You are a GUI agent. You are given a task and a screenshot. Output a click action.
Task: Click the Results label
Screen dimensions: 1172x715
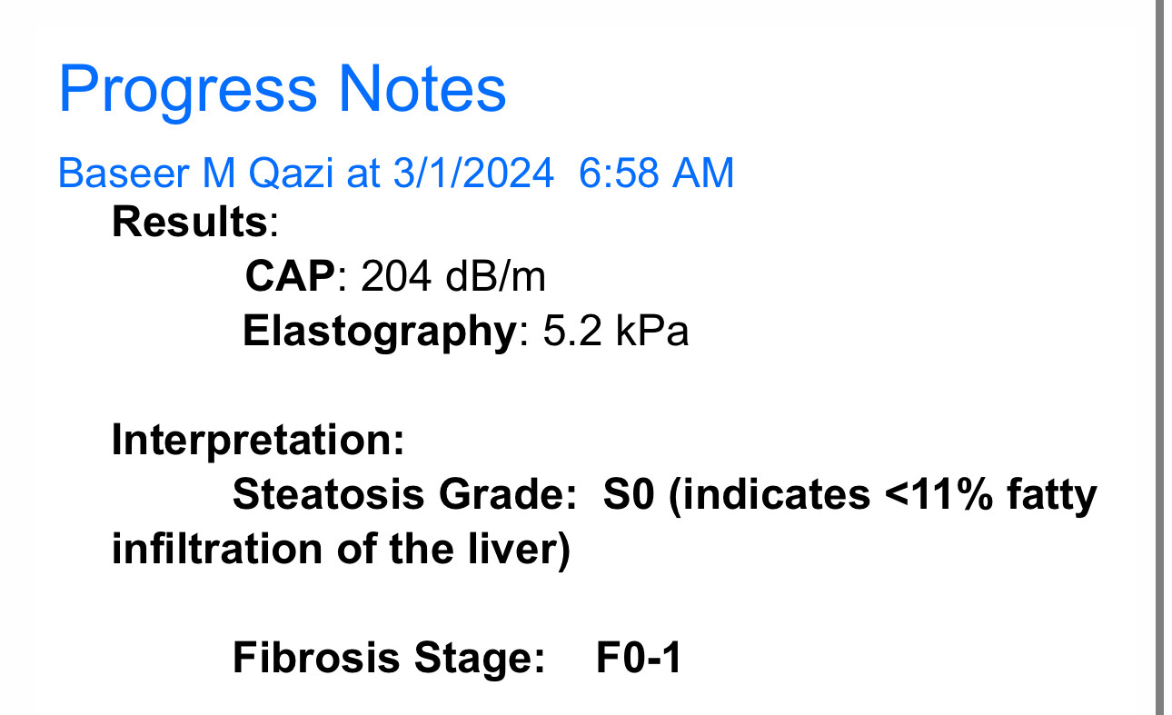click(x=189, y=223)
